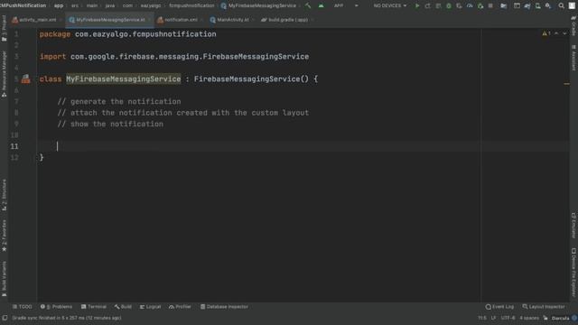This screenshot has width=578, height=325.
Task: Click the Apply Changes rerun icon
Action: (x=427, y=6)
